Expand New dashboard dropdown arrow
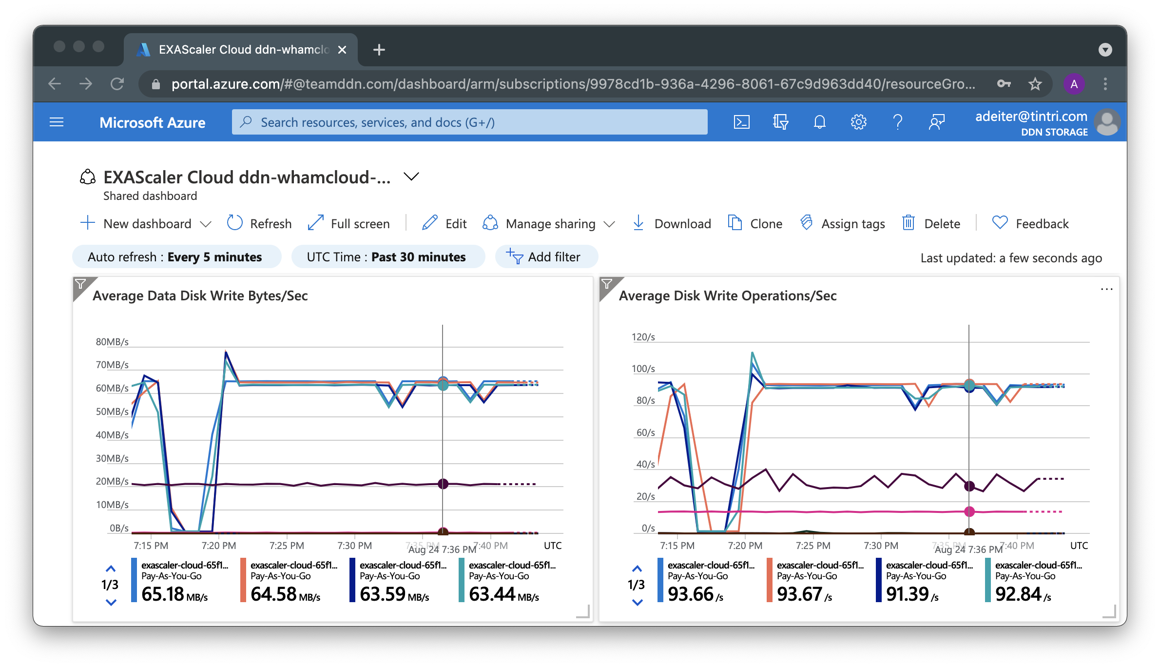The width and height of the screenshot is (1160, 667). (206, 224)
